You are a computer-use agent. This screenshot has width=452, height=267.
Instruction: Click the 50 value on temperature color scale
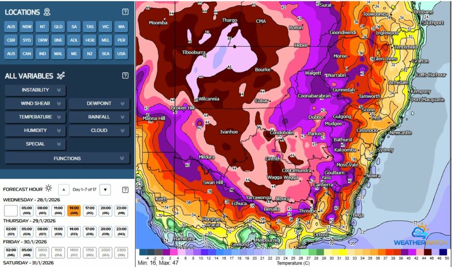click(x=446, y=258)
